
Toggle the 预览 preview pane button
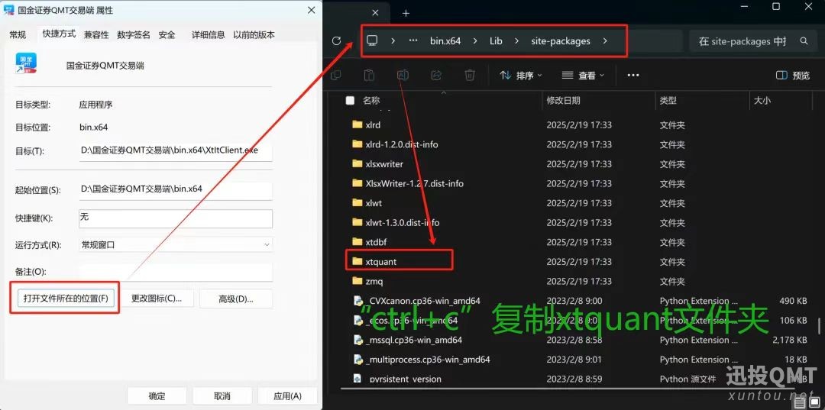click(793, 76)
